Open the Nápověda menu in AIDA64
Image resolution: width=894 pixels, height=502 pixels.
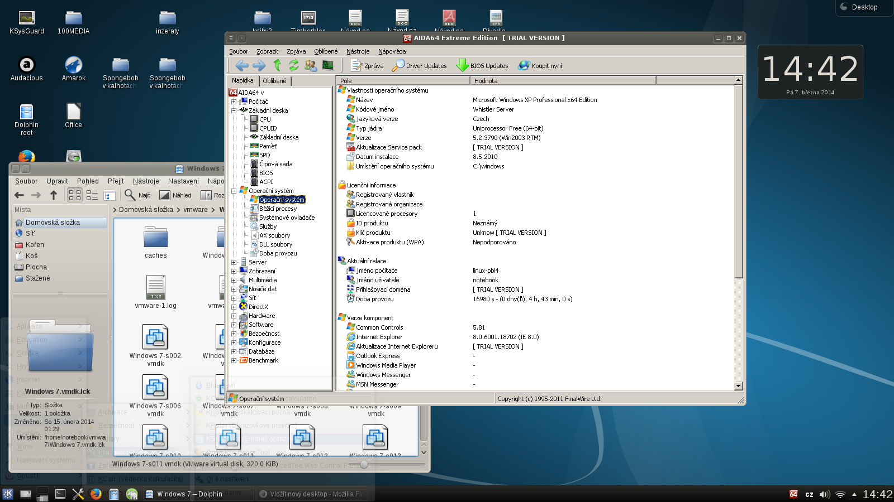[392, 51]
